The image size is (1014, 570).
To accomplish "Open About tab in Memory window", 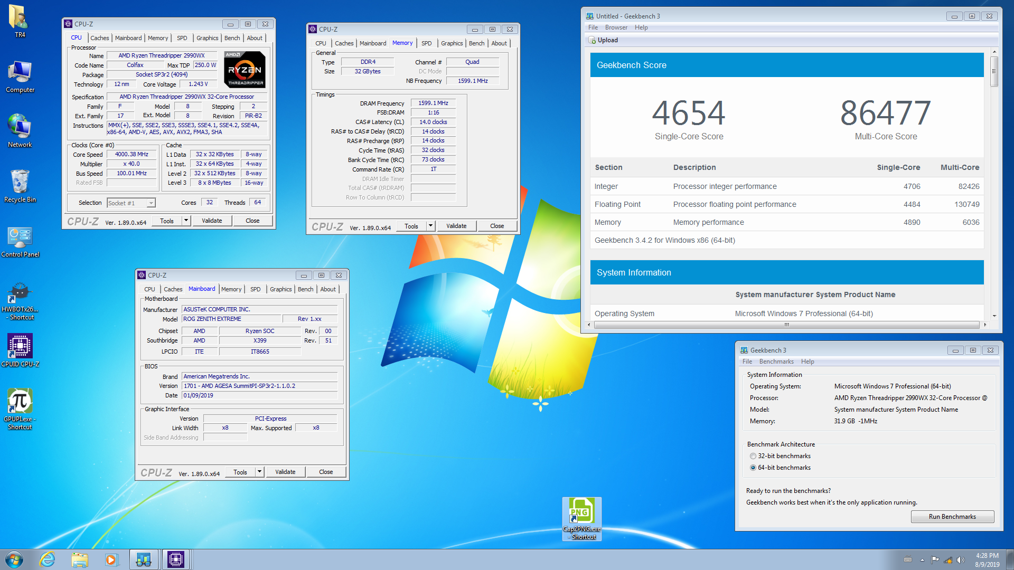I will pyautogui.click(x=499, y=43).
